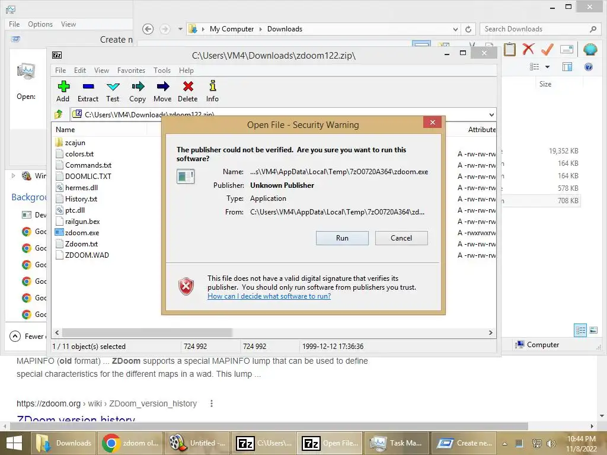Click the network icon in the system tray
The width and height of the screenshot is (607, 455).
pyautogui.click(x=536, y=444)
